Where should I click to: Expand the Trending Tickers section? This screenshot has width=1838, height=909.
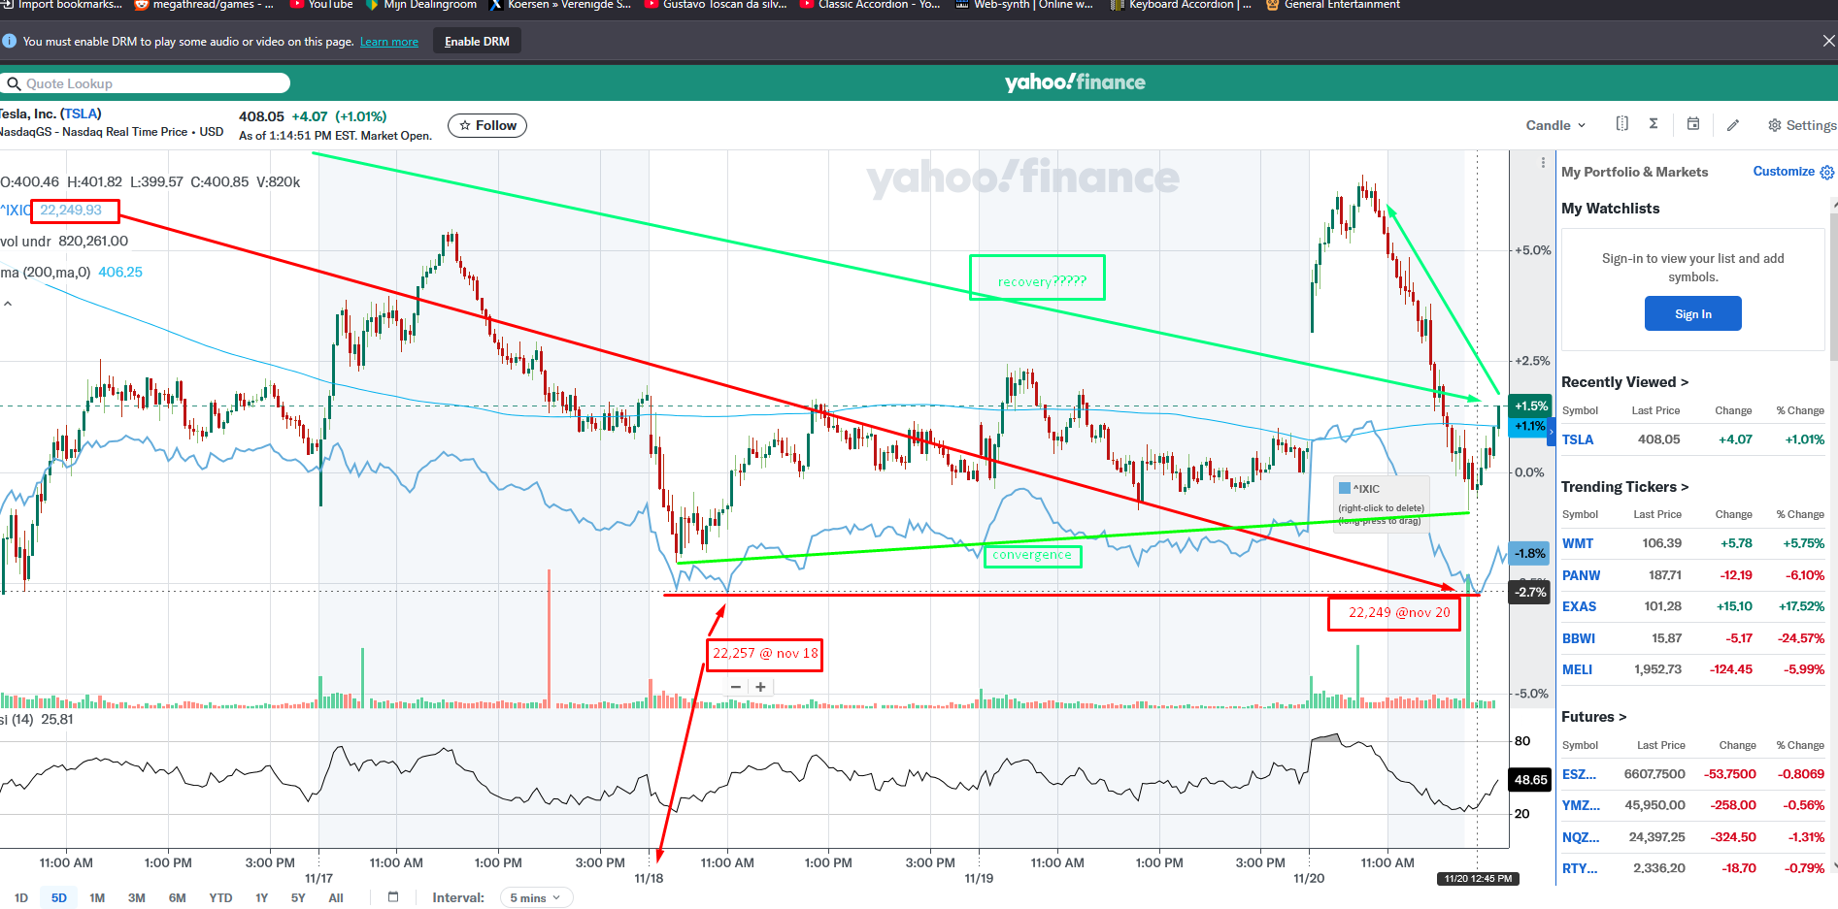coord(1624,487)
